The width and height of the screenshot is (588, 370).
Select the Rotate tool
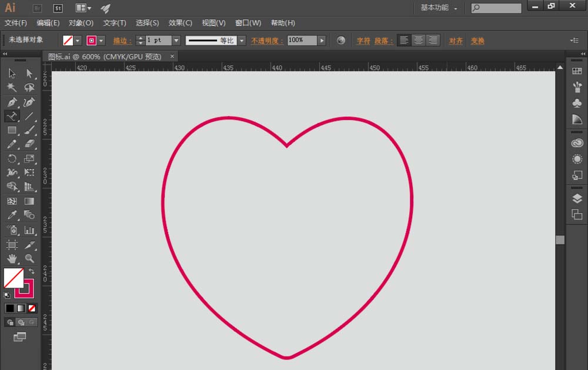click(x=12, y=158)
